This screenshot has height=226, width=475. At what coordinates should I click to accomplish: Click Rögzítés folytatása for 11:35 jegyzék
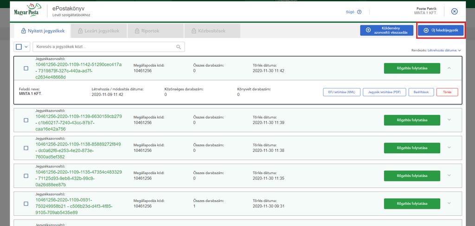point(412,176)
